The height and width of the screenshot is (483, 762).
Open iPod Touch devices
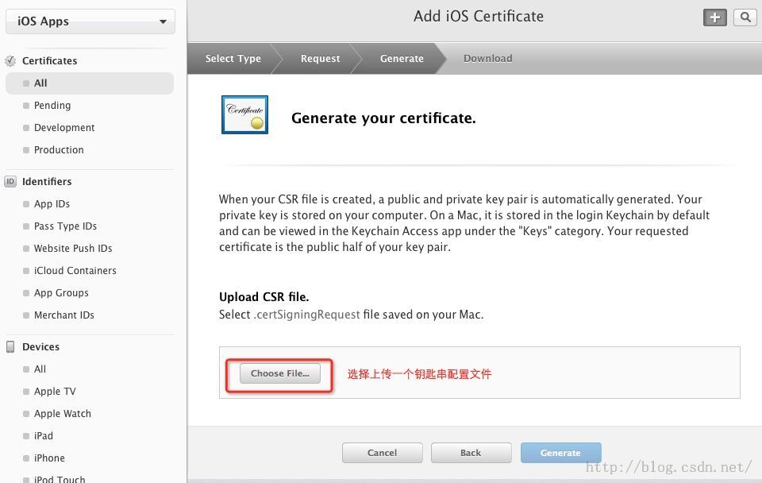[60, 478]
